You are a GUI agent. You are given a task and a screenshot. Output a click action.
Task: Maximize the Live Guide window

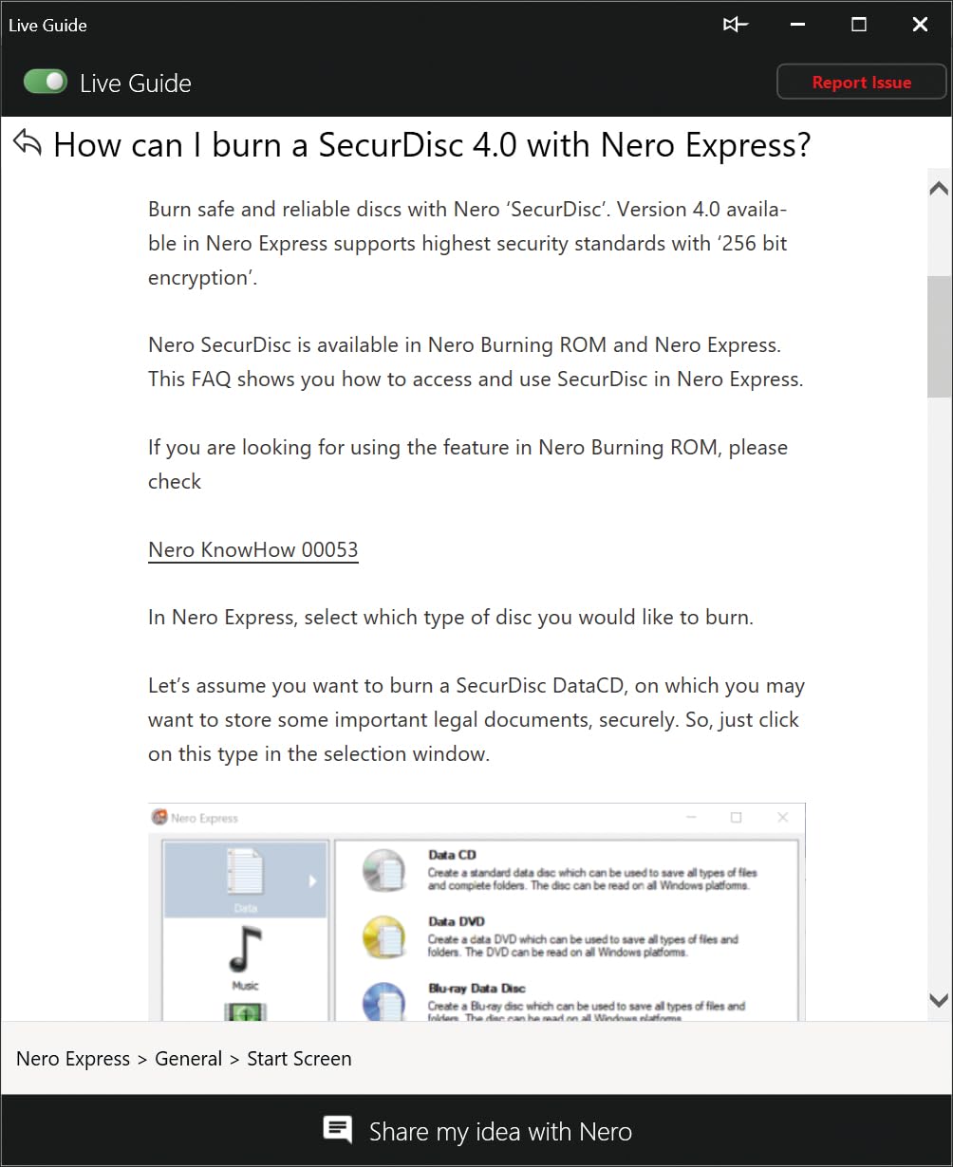pos(859,25)
